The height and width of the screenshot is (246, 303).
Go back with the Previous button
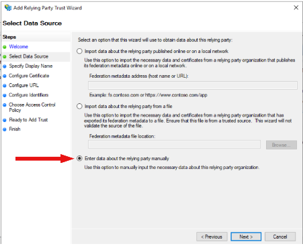212,237
